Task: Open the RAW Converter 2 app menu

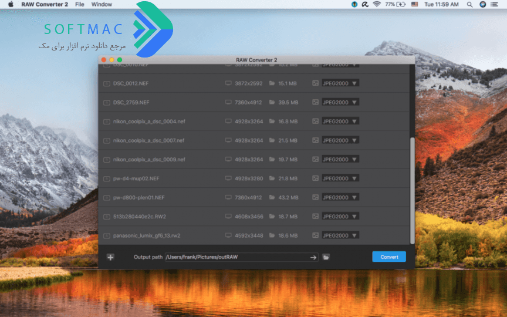Action: click(x=45, y=4)
